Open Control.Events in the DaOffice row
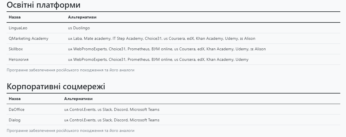The width and height of the screenshot is (346, 137). (82, 109)
